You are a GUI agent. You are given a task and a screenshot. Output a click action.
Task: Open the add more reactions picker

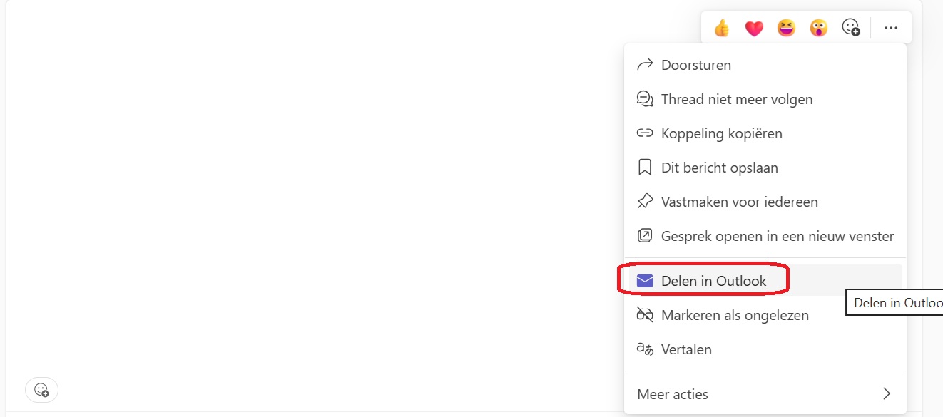click(x=851, y=28)
